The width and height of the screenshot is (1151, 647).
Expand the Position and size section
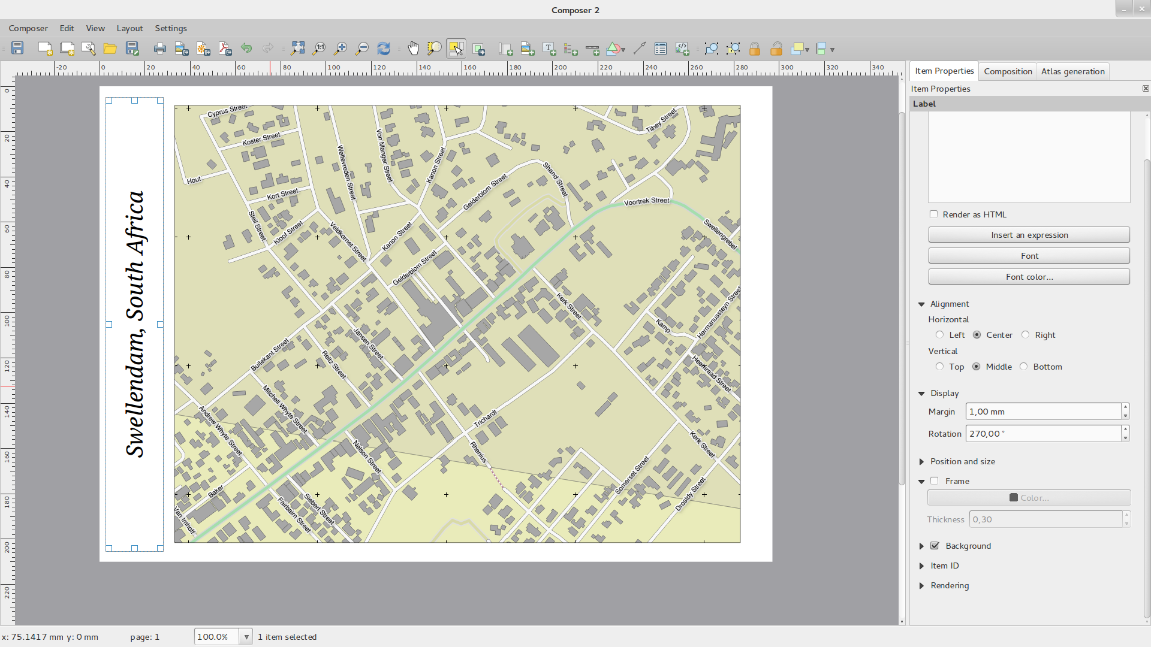click(922, 461)
